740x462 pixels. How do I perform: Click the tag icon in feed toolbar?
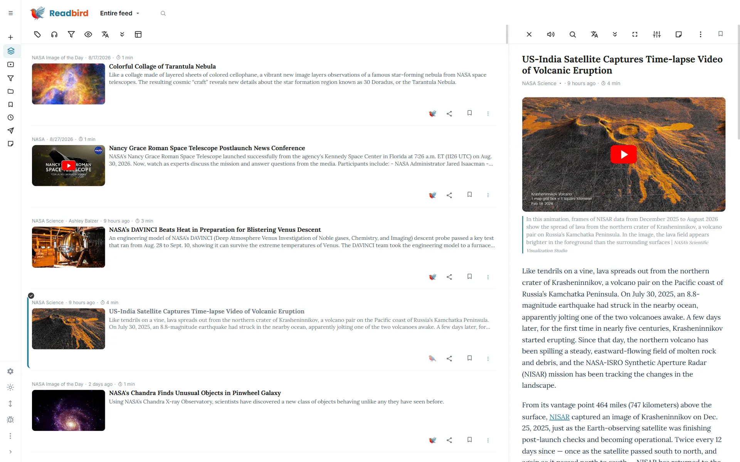click(37, 34)
